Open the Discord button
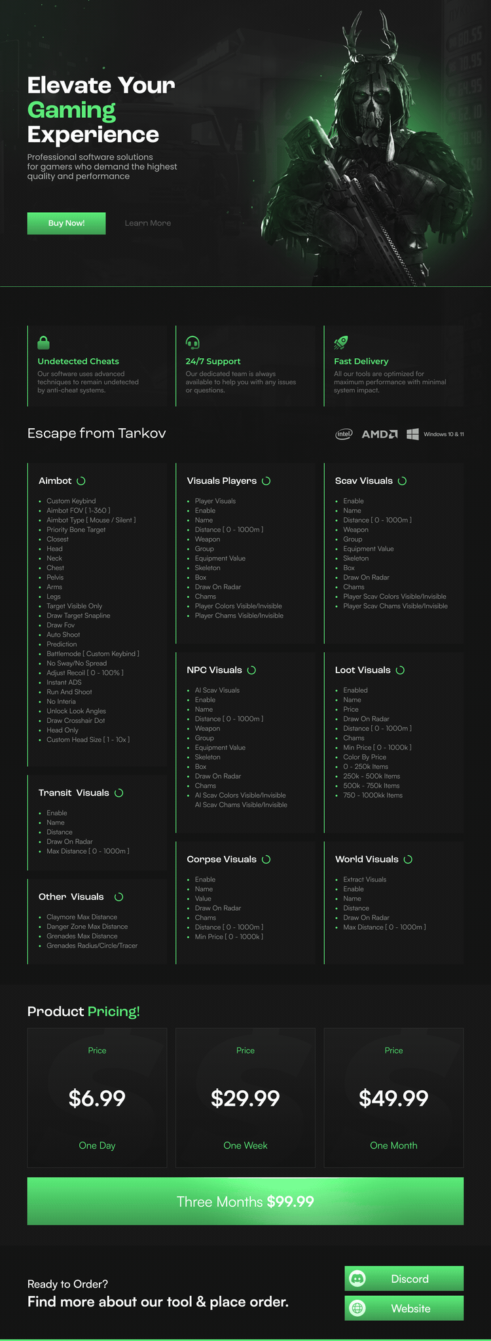The width and height of the screenshot is (491, 1341). point(404,1278)
